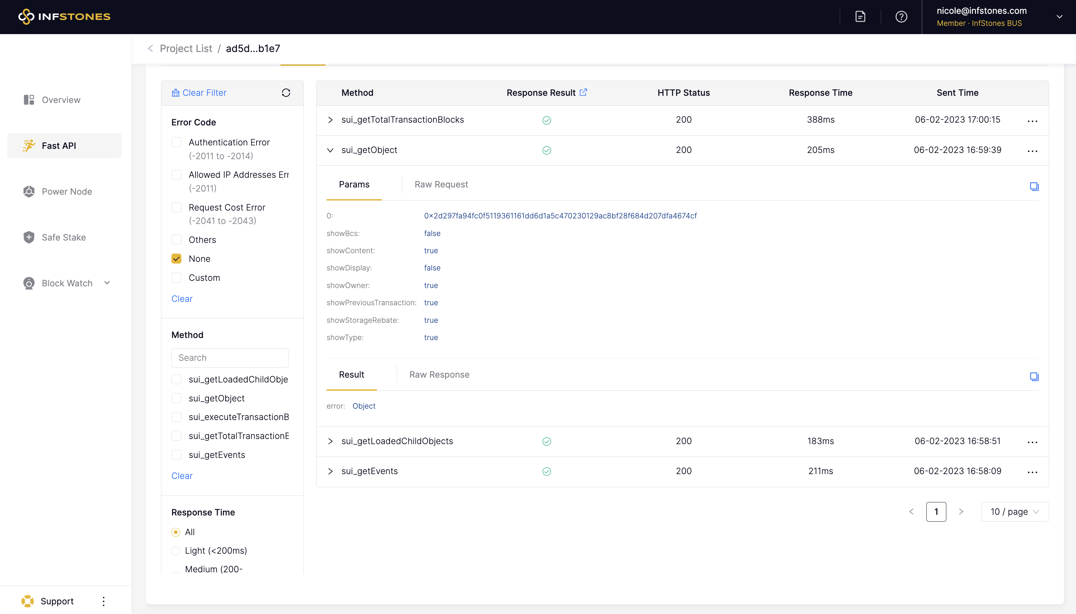The width and height of the screenshot is (1076, 614).
Task: Open the documentation icon in top bar
Action: click(860, 17)
